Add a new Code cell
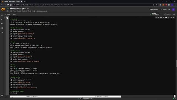This screenshot has width=177, height=100. coord(7,14)
